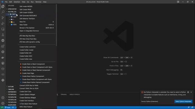The height and width of the screenshot is (109, 195).
Task: Open the notifications bell in status bar
Action: tap(192, 107)
